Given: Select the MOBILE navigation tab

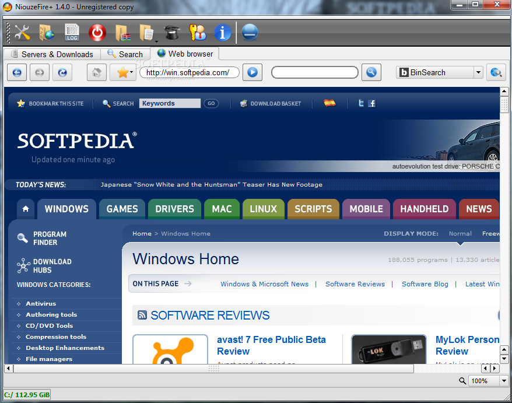Looking at the screenshot, I should tap(366, 209).
